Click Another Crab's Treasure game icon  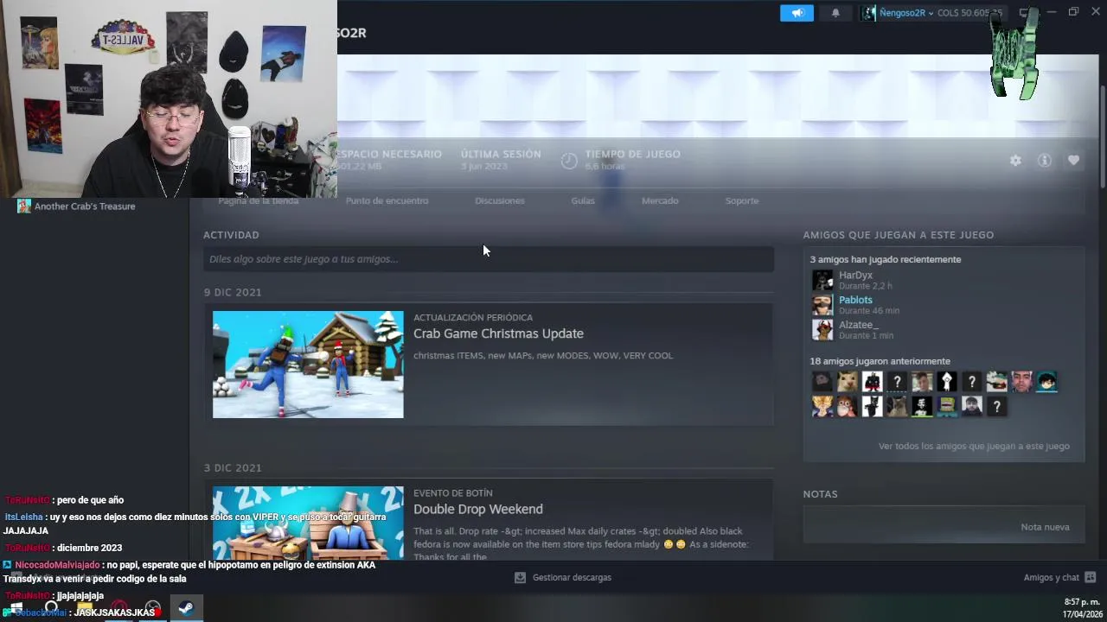[x=24, y=206]
